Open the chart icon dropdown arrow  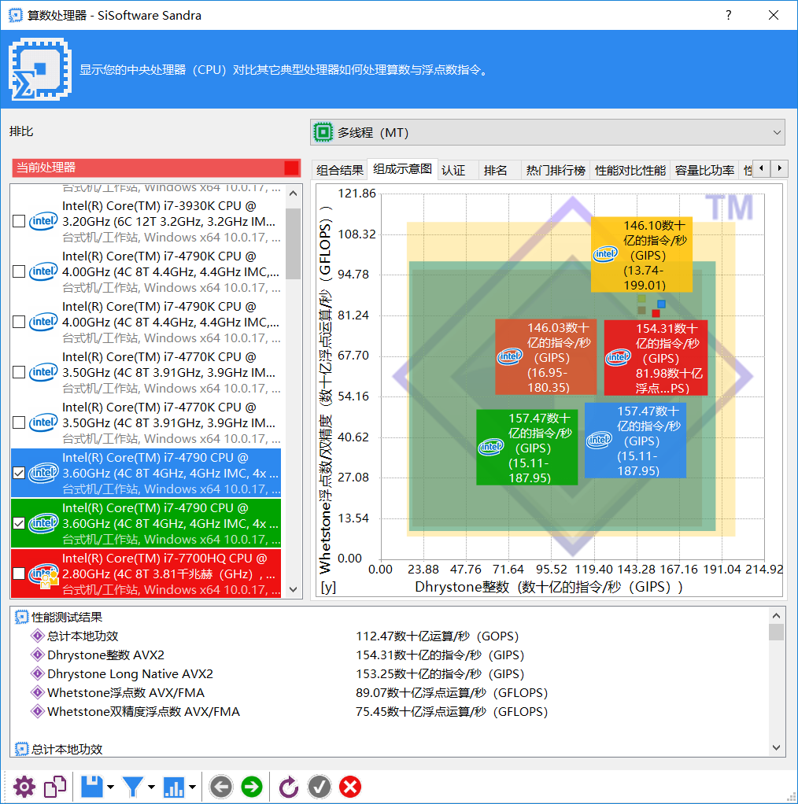coord(192,787)
